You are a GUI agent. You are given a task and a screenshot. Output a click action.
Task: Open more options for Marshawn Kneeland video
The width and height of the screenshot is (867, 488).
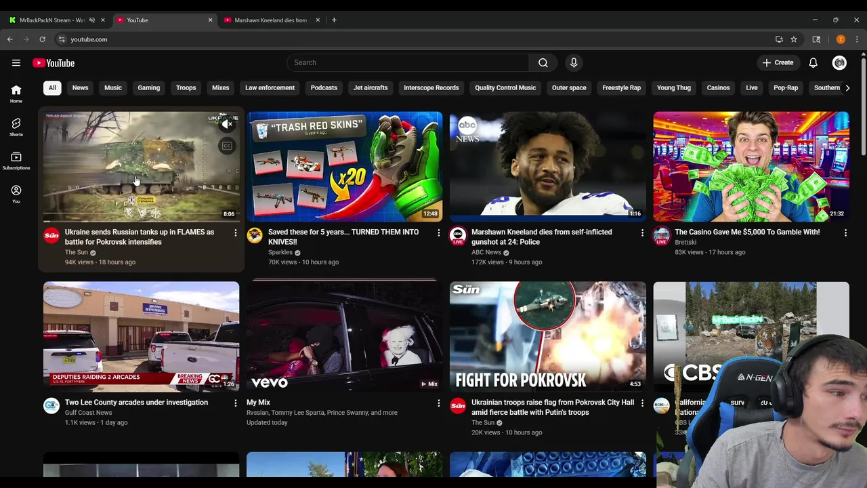[642, 232]
